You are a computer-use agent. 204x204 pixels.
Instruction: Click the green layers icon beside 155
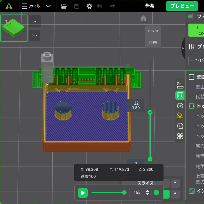pos(156,193)
